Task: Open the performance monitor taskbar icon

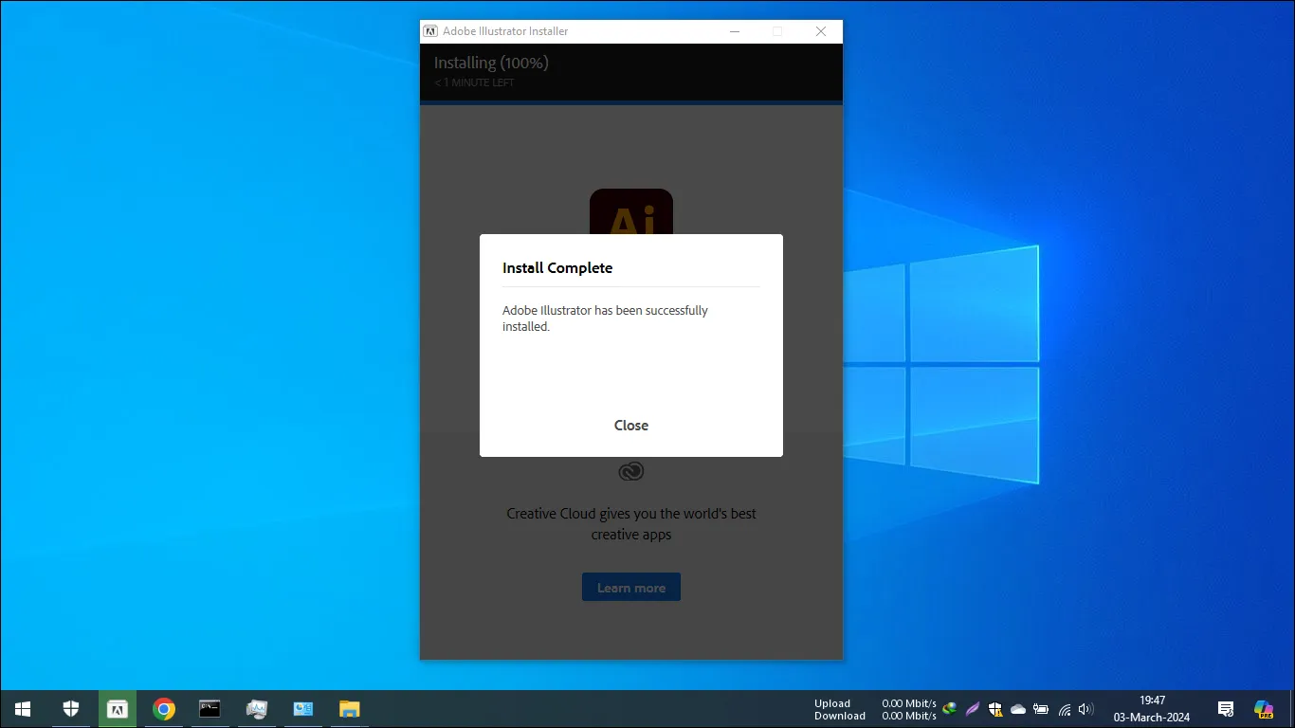Action: tap(256, 709)
